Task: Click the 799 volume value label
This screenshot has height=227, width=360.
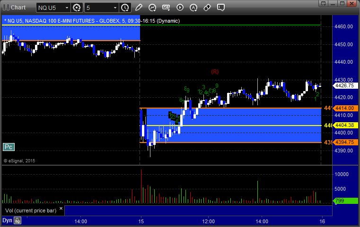Action: pos(345,201)
